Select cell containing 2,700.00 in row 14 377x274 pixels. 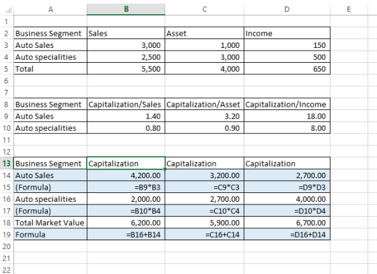[287, 175]
